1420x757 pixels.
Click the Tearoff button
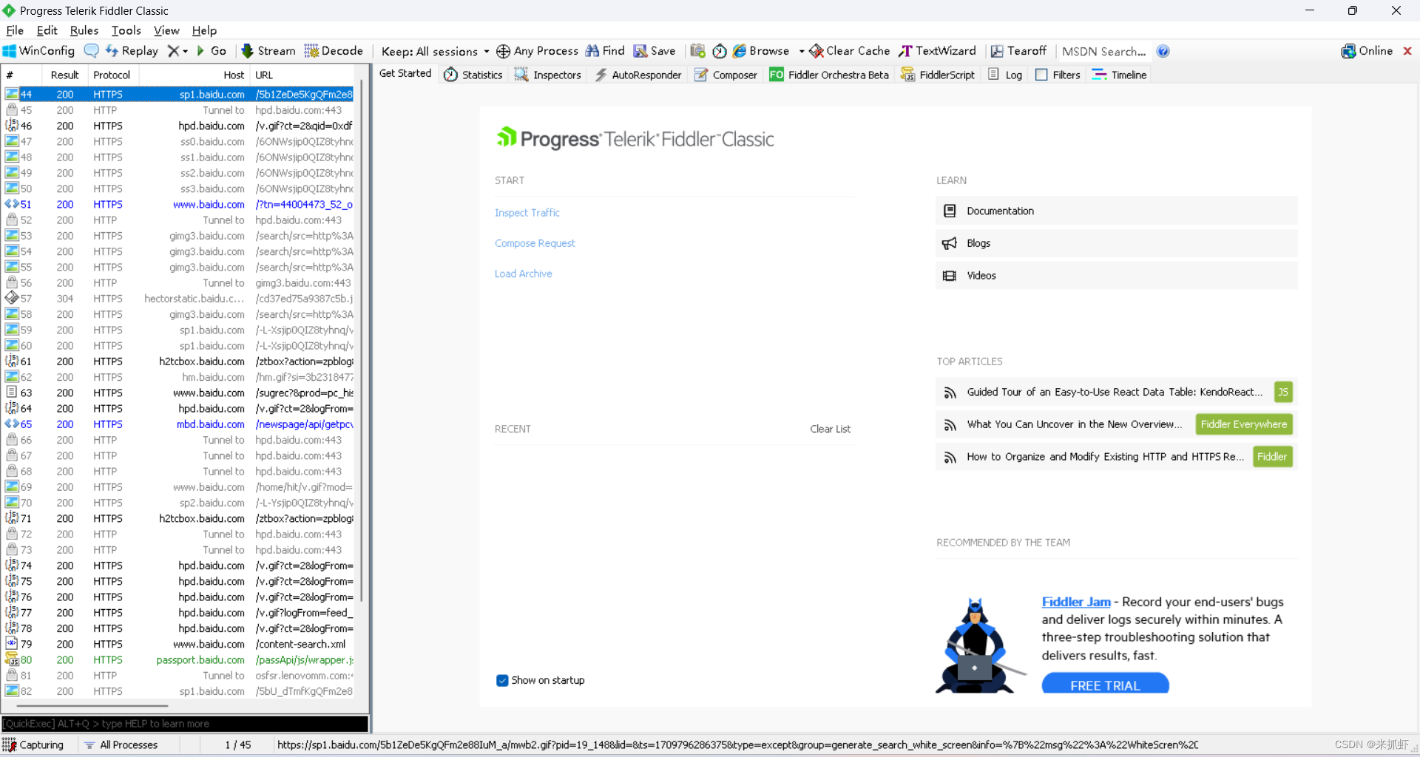pos(1019,51)
